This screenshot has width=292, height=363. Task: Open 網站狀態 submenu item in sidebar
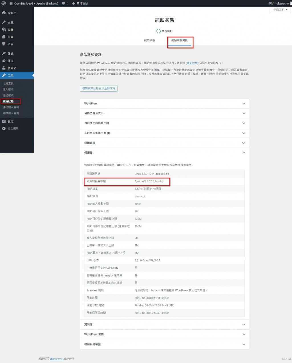[x=8, y=101]
